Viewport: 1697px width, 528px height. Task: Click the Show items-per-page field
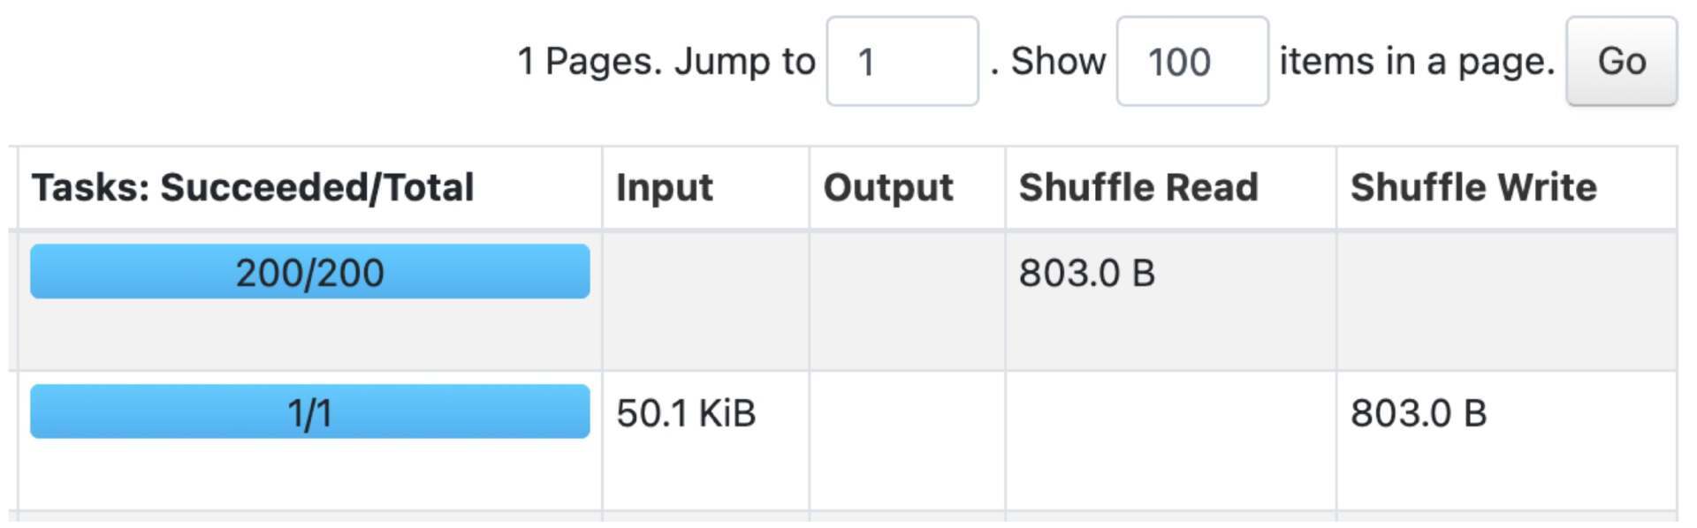pyautogui.click(x=1191, y=62)
